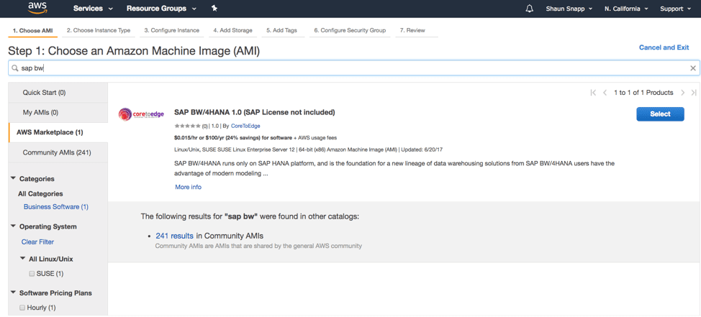Collapse the Operating System section
The width and height of the screenshot is (701, 317).
pos(13,226)
